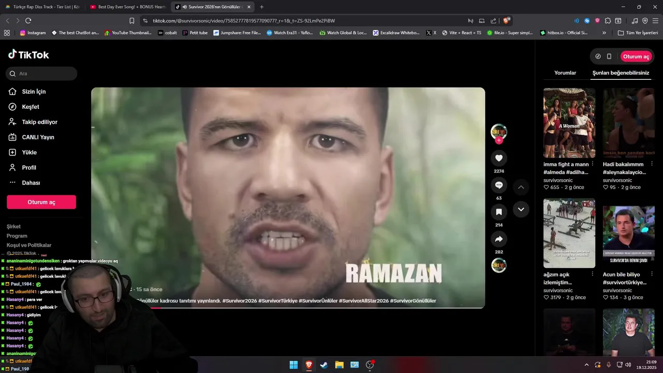Bookmark the video with the save icon
Screen dimensions: 663x373
[x=499, y=212]
